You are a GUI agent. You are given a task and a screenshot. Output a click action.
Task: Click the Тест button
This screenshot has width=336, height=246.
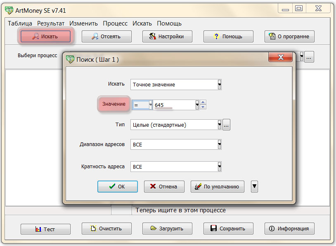(x=45, y=229)
